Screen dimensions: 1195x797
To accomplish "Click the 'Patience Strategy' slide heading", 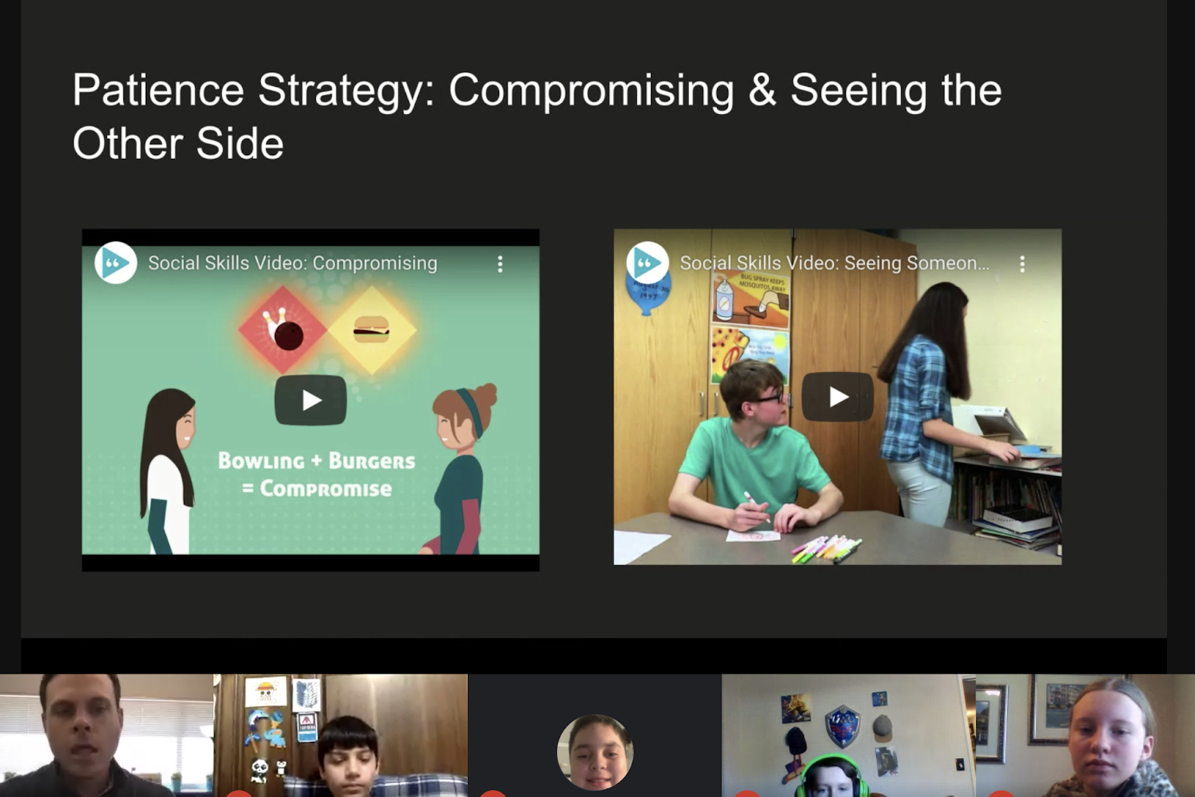I will [x=537, y=116].
